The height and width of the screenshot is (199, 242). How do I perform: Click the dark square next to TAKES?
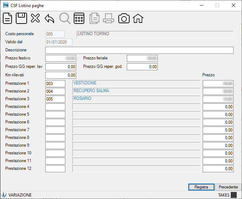point(234,195)
